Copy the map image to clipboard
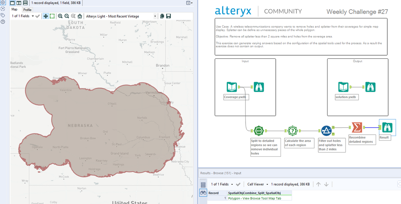The image size is (401, 204). 162,16
